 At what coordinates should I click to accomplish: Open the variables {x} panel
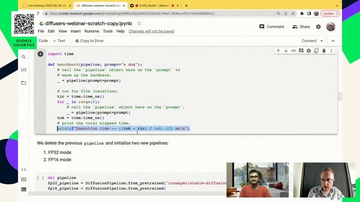24,70
